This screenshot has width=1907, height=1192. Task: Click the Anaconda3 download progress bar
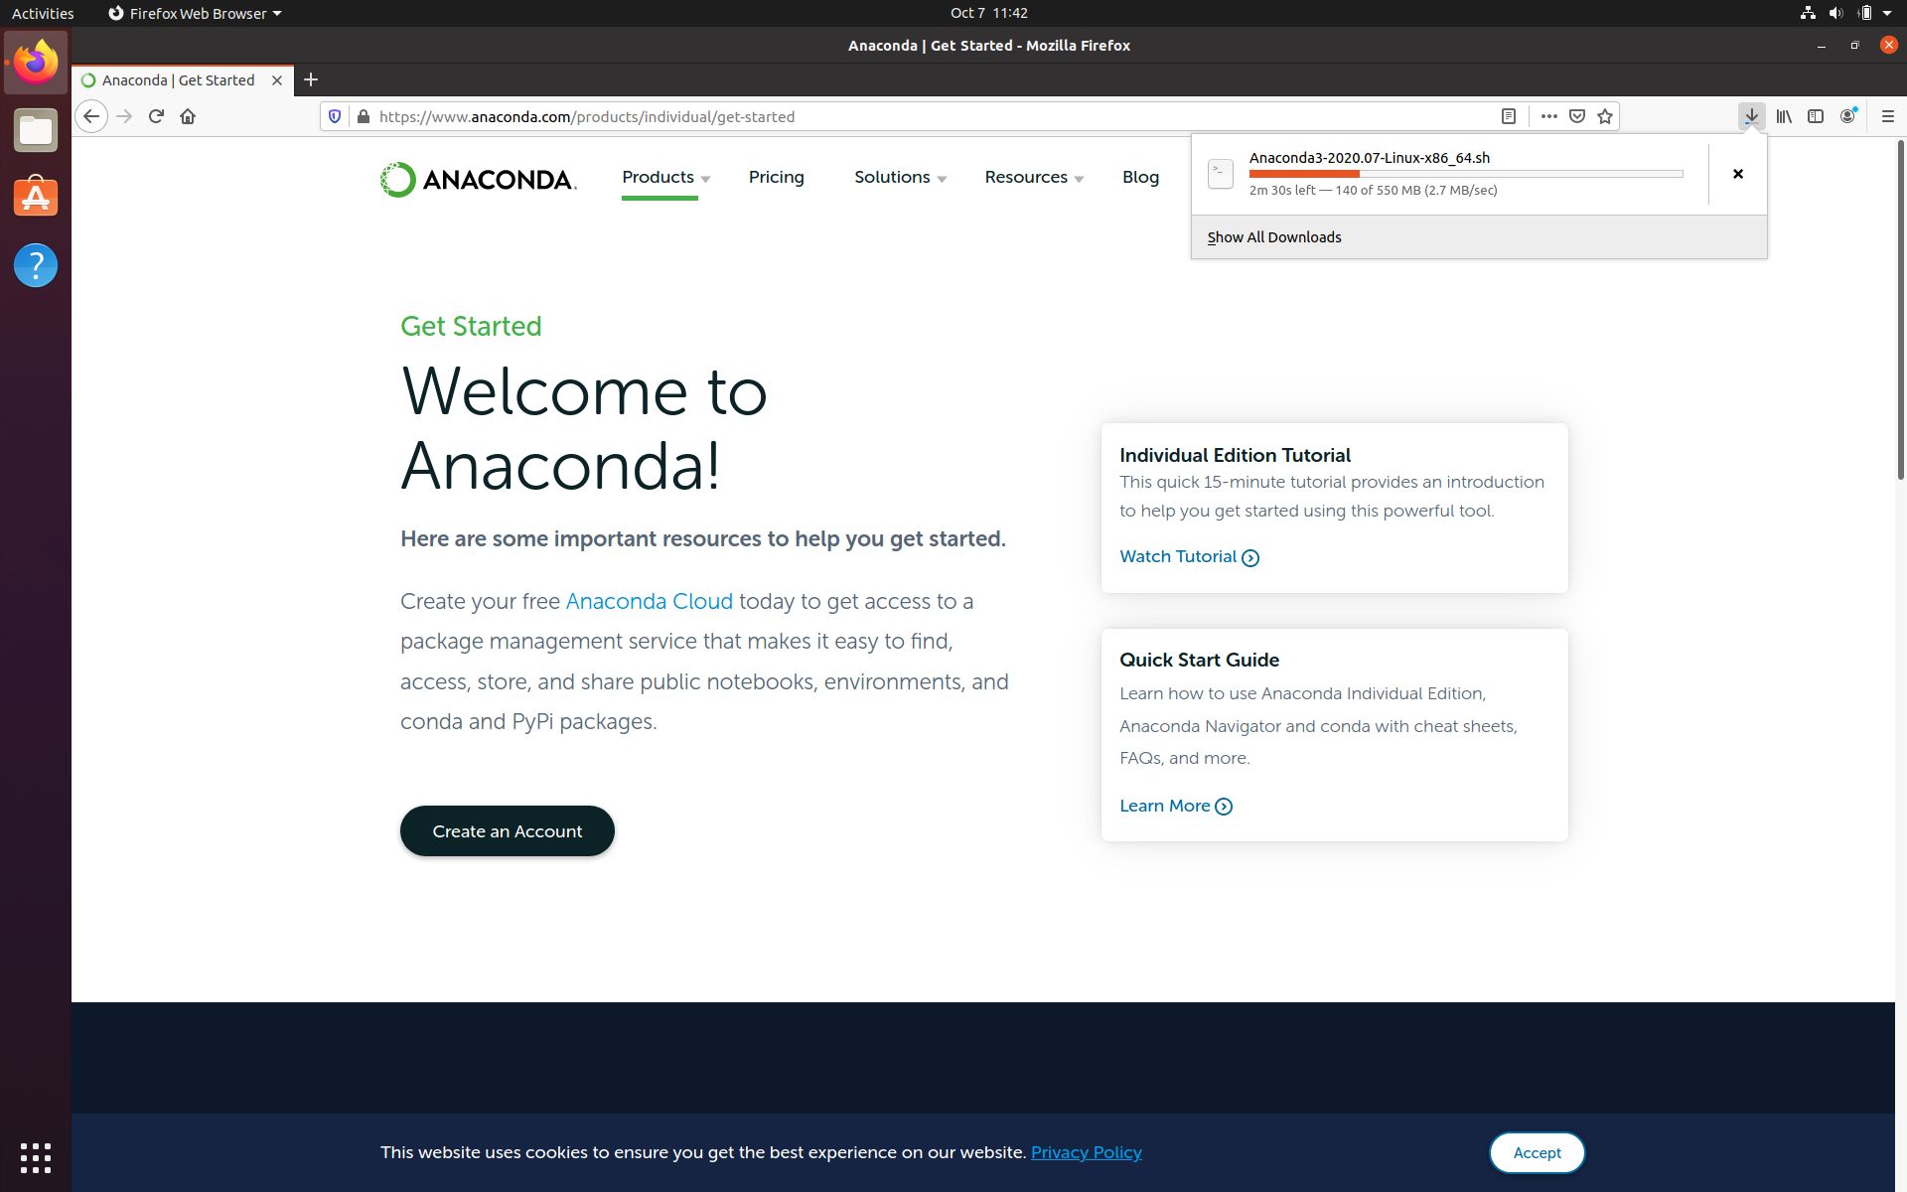pyautogui.click(x=1465, y=174)
